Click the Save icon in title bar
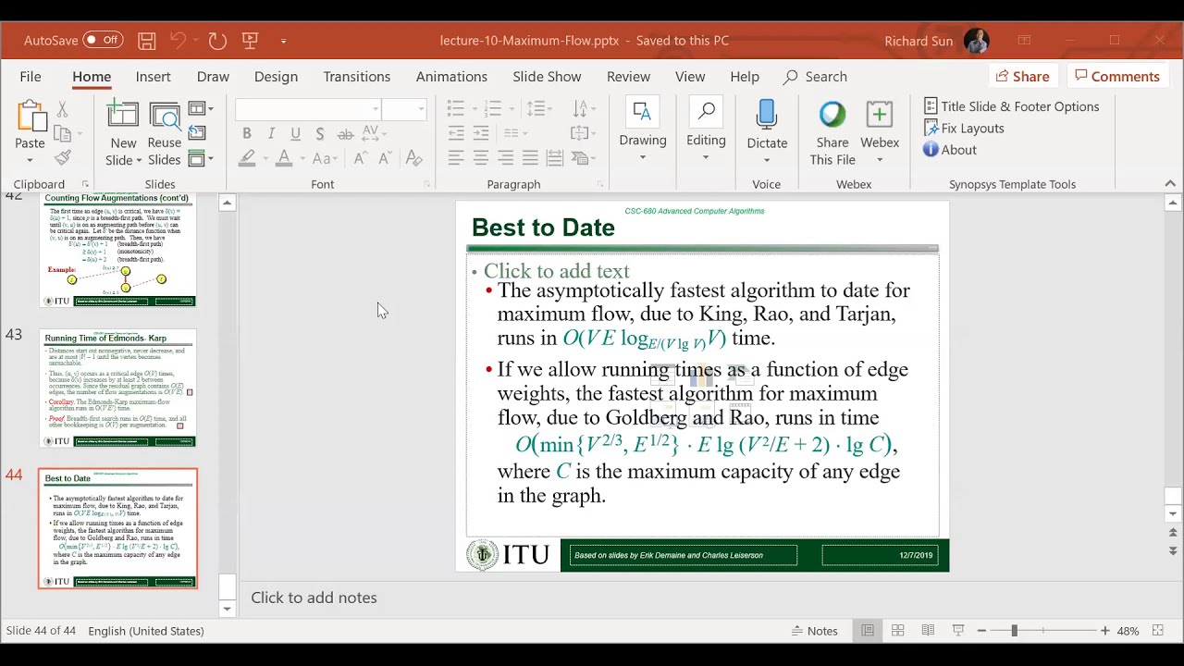 tap(146, 41)
